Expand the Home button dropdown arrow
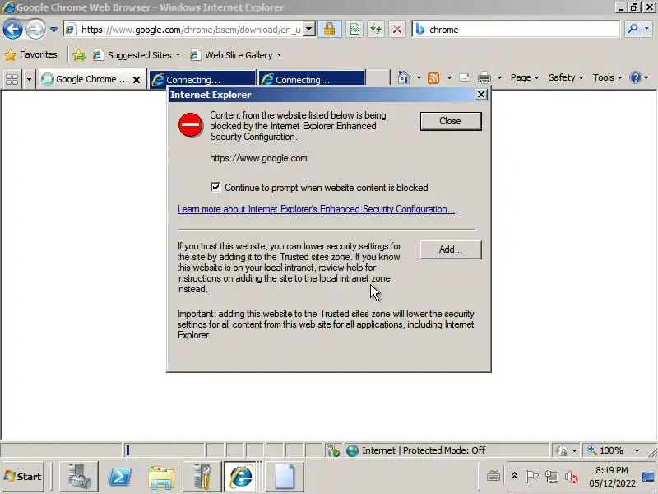658x494 pixels. tap(419, 77)
